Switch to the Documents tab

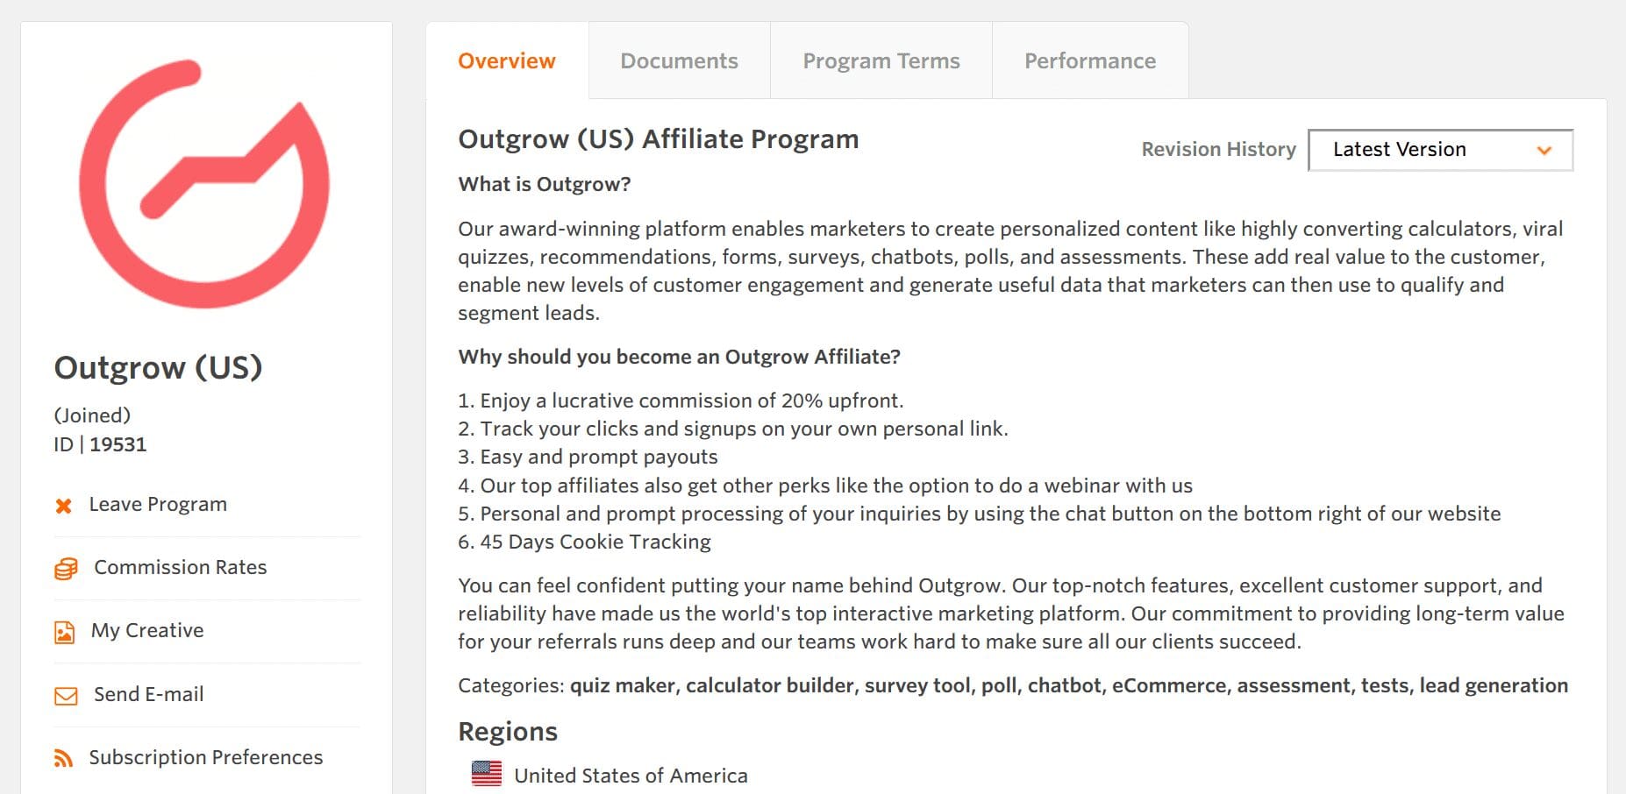[679, 60]
